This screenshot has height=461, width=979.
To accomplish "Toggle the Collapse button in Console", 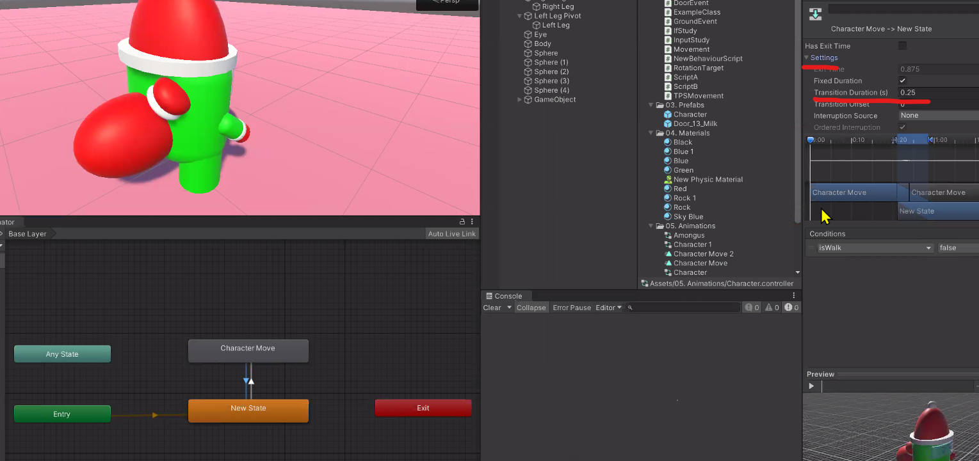I will 531,308.
